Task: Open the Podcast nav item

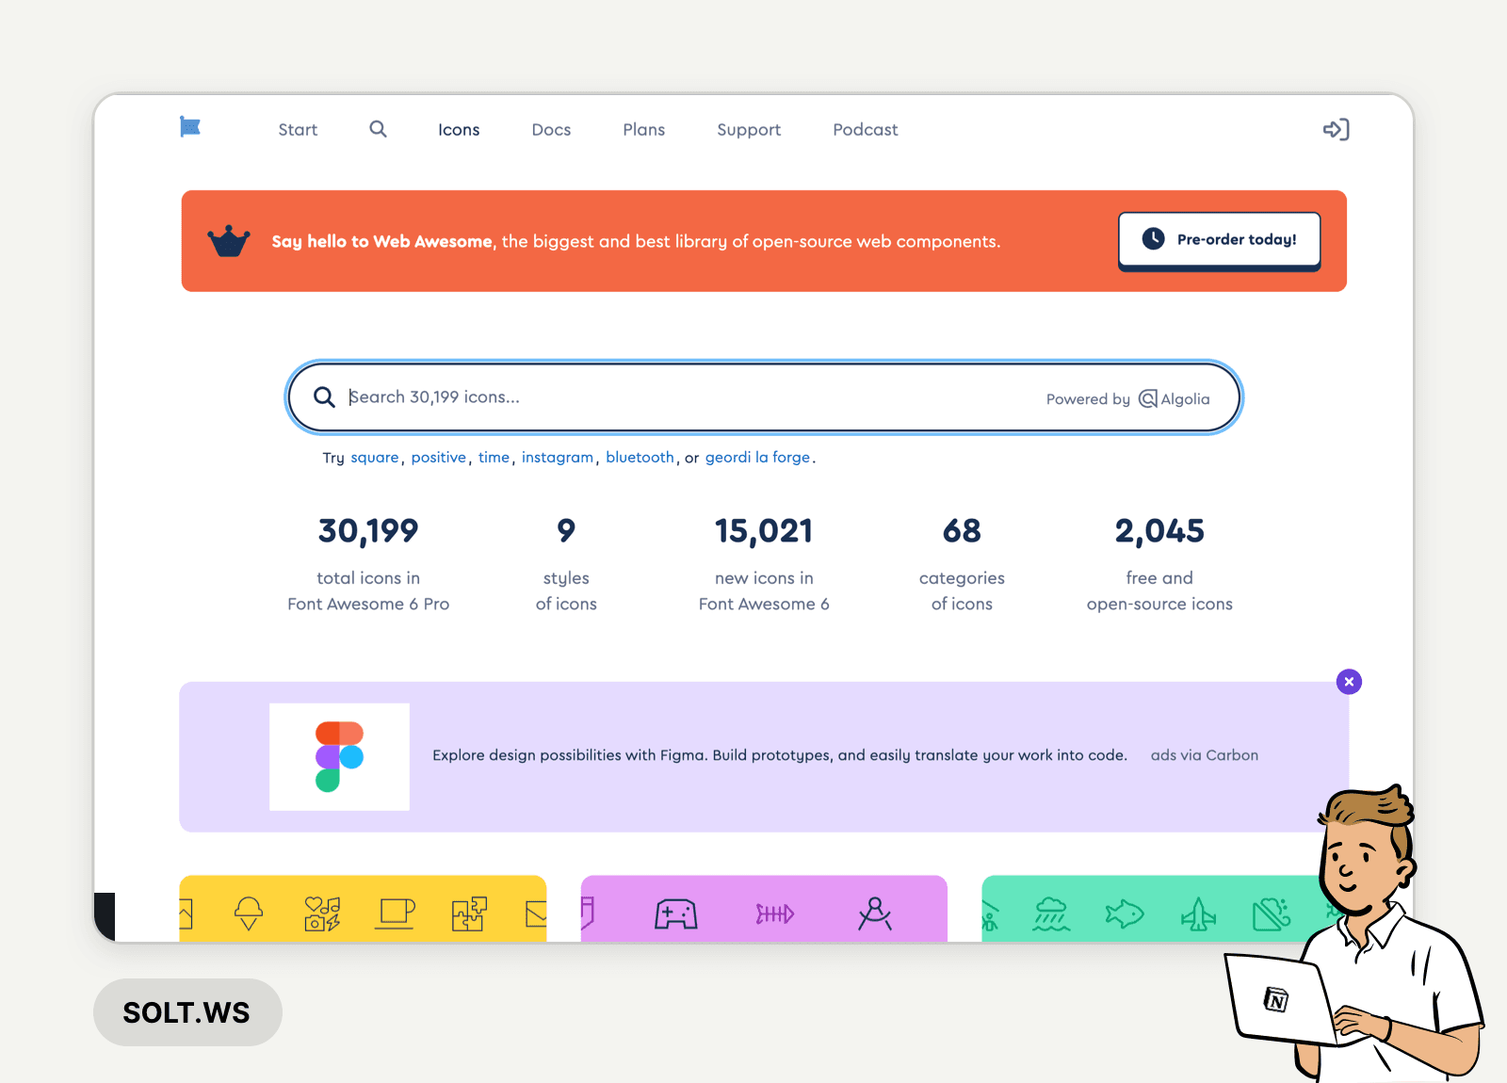Action: (866, 130)
